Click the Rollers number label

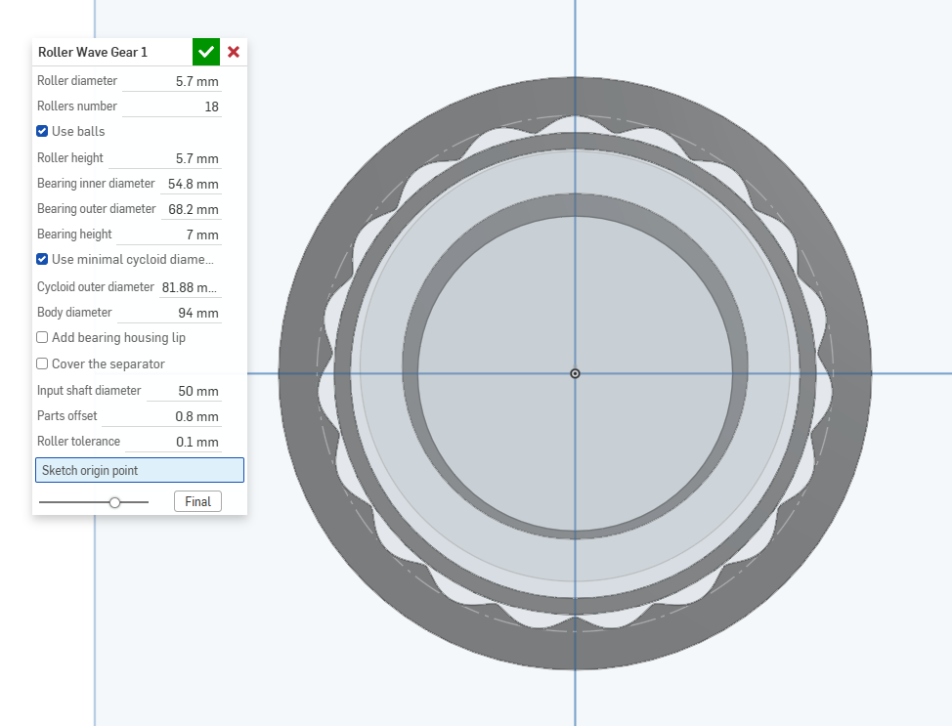(x=77, y=107)
